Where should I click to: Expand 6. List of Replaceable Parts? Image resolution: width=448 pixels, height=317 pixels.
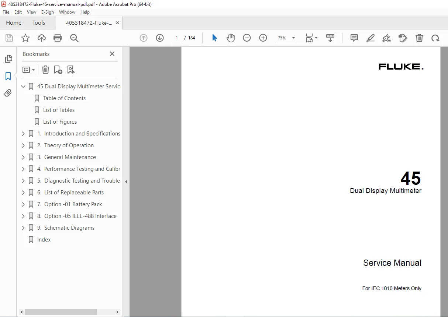23,193
